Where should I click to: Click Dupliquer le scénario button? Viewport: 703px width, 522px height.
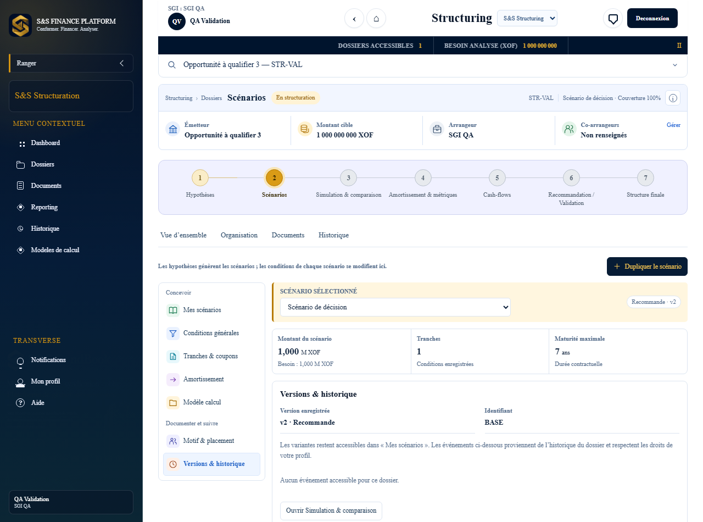coord(647,266)
